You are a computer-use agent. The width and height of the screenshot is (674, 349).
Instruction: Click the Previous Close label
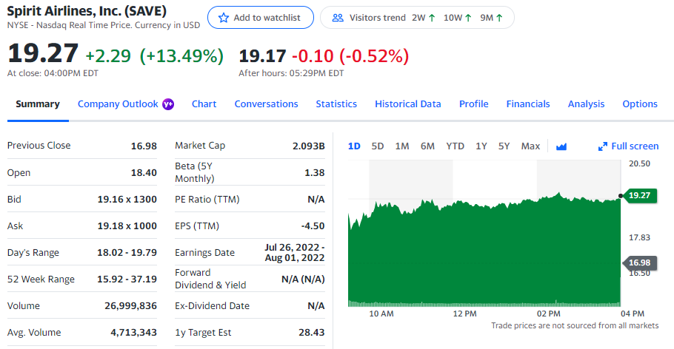pyautogui.click(x=39, y=146)
